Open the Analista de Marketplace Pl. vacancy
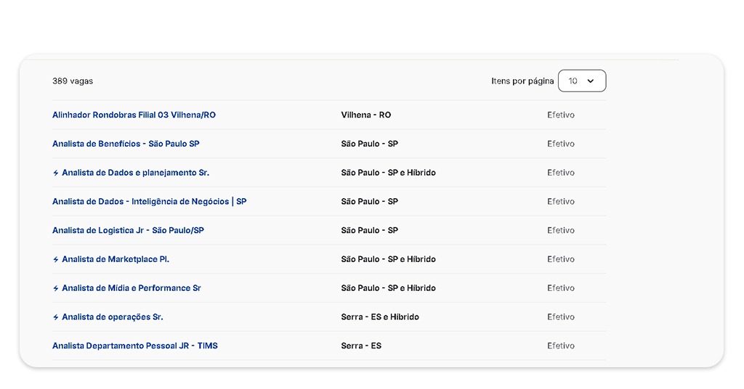The height and width of the screenshot is (389, 744). click(116, 259)
